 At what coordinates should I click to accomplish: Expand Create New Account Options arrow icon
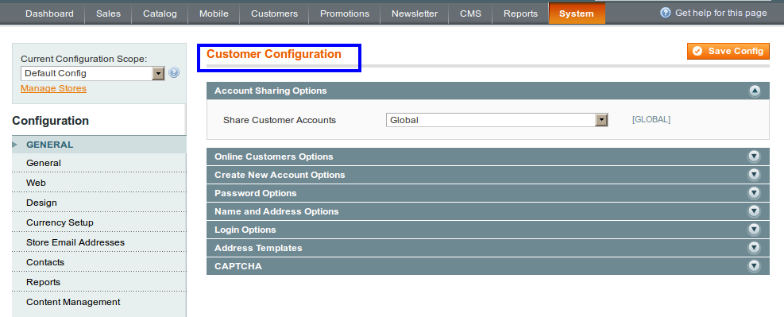(x=754, y=175)
